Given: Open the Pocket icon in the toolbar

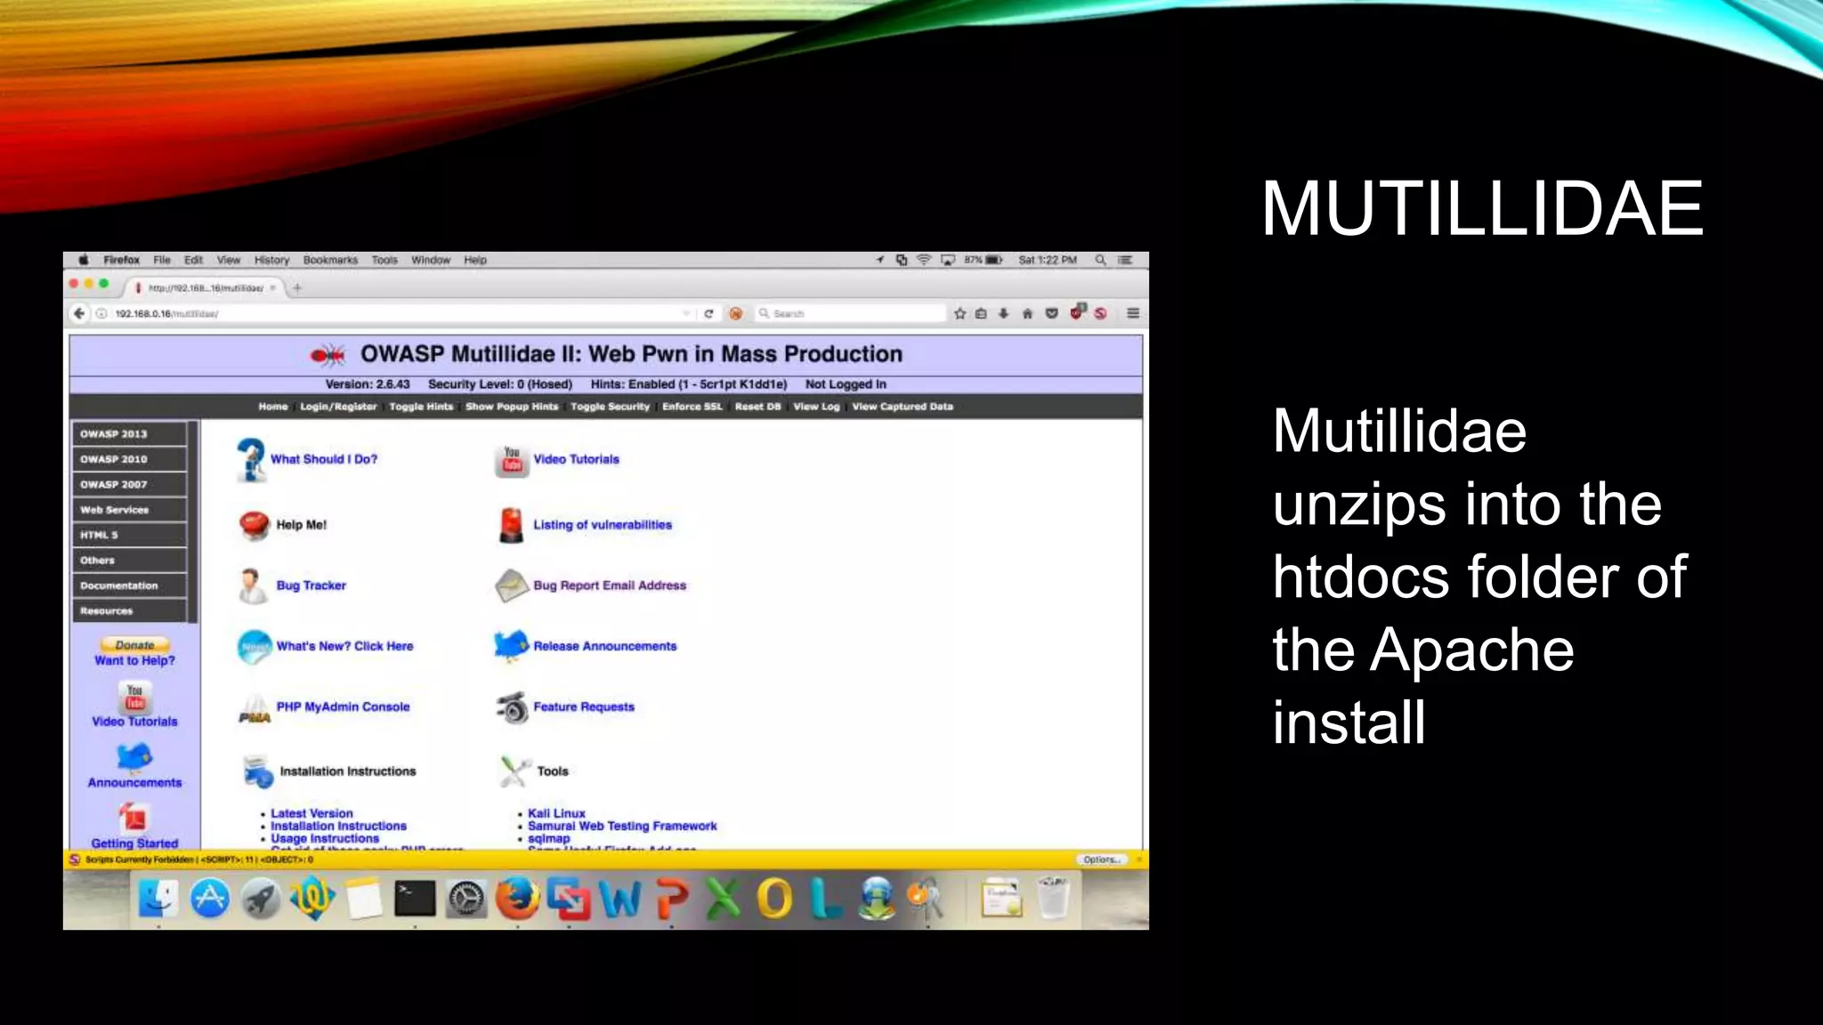Looking at the screenshot, I should pos(1051,313).
